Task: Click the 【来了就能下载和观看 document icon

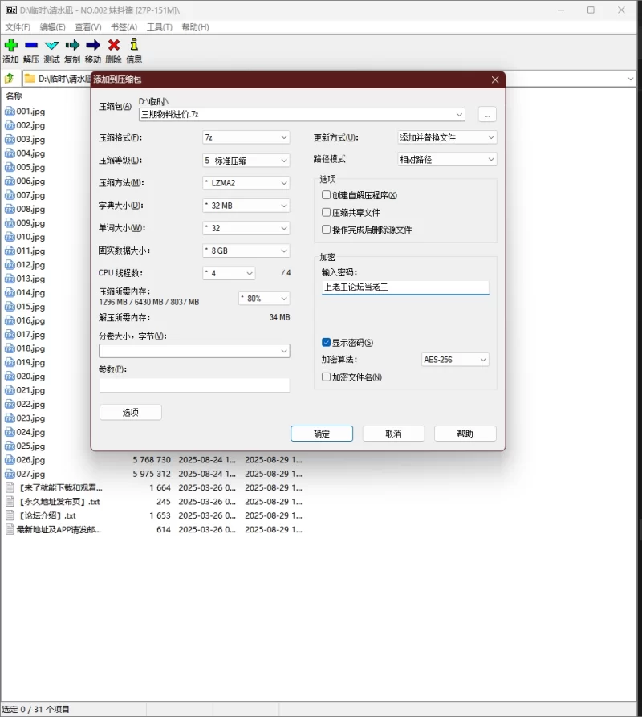Action: coord(10,488)
